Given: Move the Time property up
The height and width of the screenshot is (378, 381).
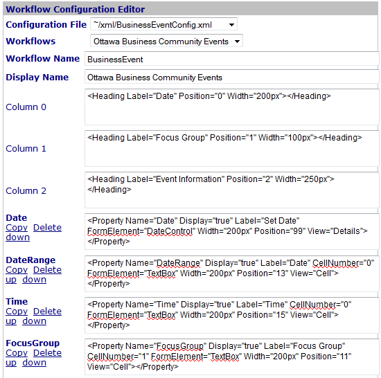Looking at the screenshot, I should (x=11, y=321).
